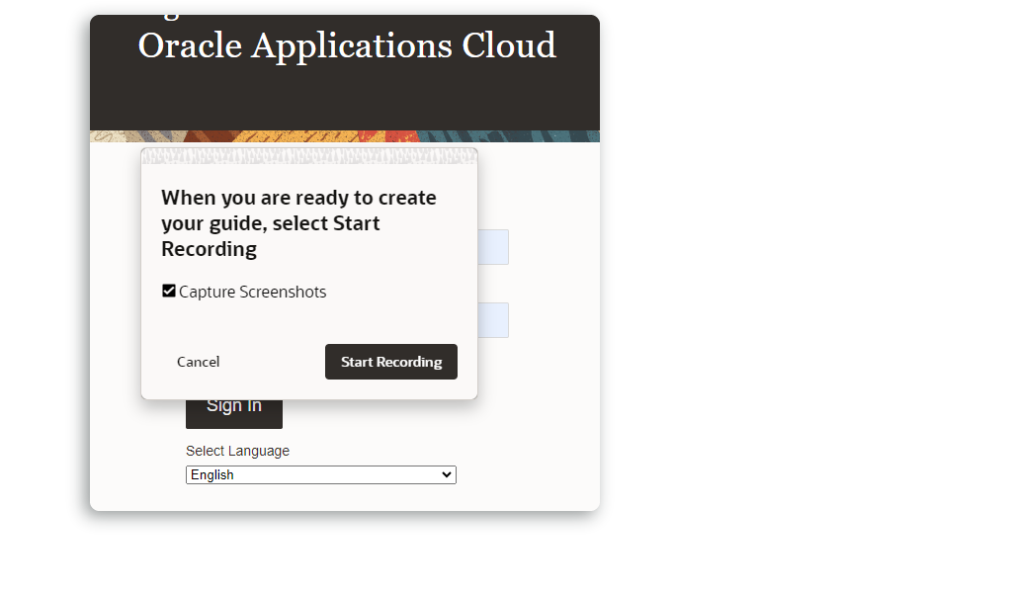Screen dimensions: 1012x593
Task: Click empty space between Cancel and Start Recording
Action: [272, 362]
